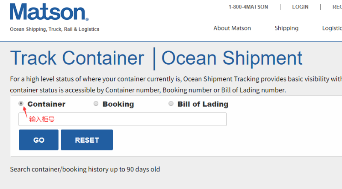Select the Container radio button
This screenshot has height=189, width=342.
coord(21,103)
